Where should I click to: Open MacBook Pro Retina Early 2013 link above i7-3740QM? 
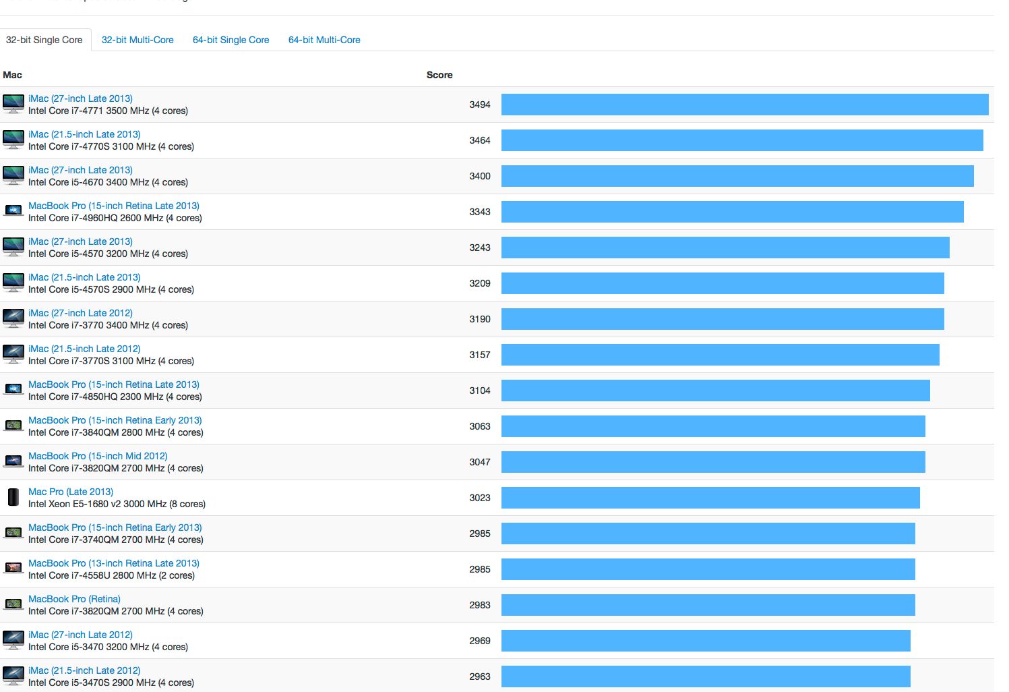[115, 527]
